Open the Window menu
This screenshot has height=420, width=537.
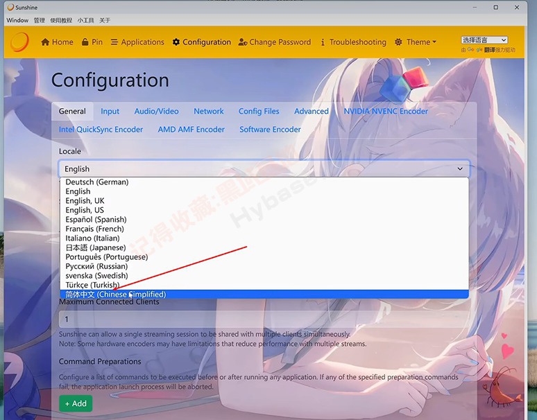pyautogui.click(x=17, y=20)
